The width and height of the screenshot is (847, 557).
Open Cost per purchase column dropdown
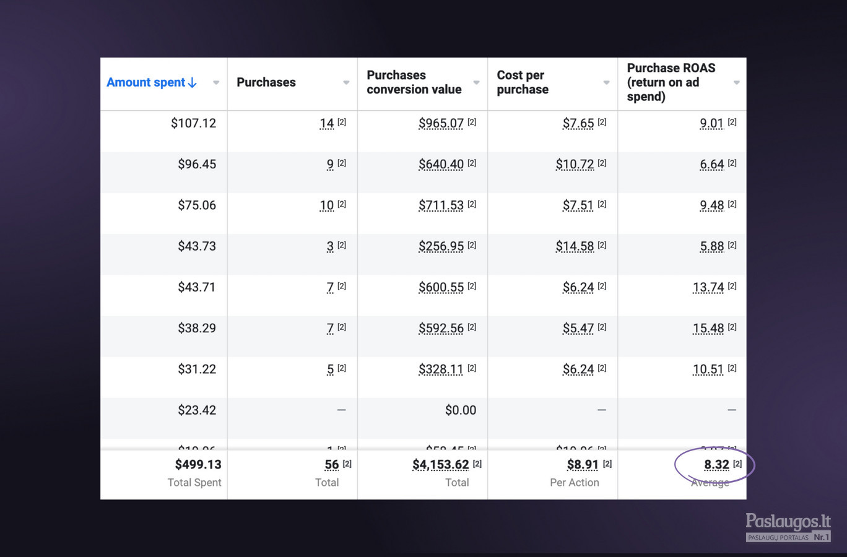(x=606, y=82)
